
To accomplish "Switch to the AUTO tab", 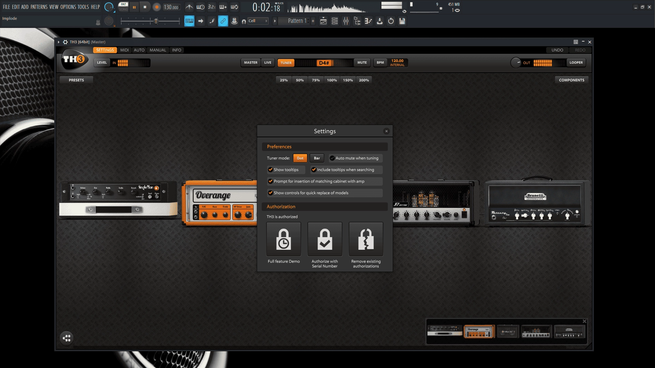I will [x=139, y=50].
